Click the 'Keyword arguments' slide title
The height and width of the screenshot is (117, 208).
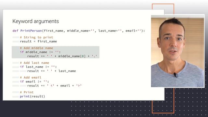click(35, 21)
